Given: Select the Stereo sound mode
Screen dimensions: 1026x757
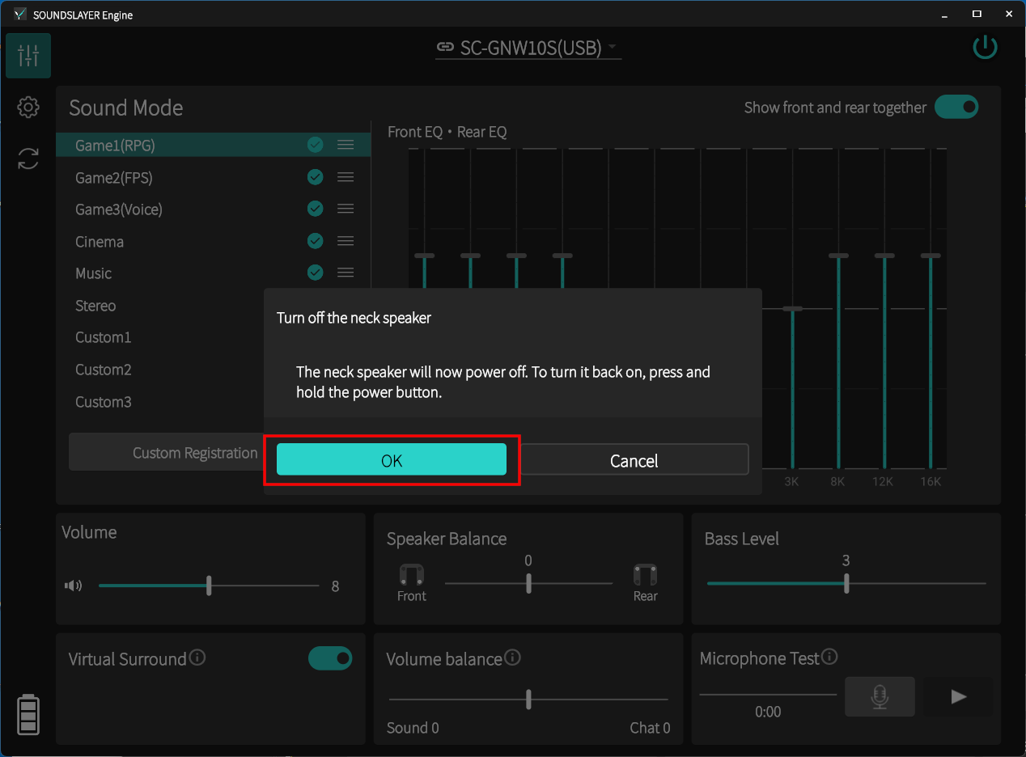Looking at the screenshot, I should pos(95,306).
